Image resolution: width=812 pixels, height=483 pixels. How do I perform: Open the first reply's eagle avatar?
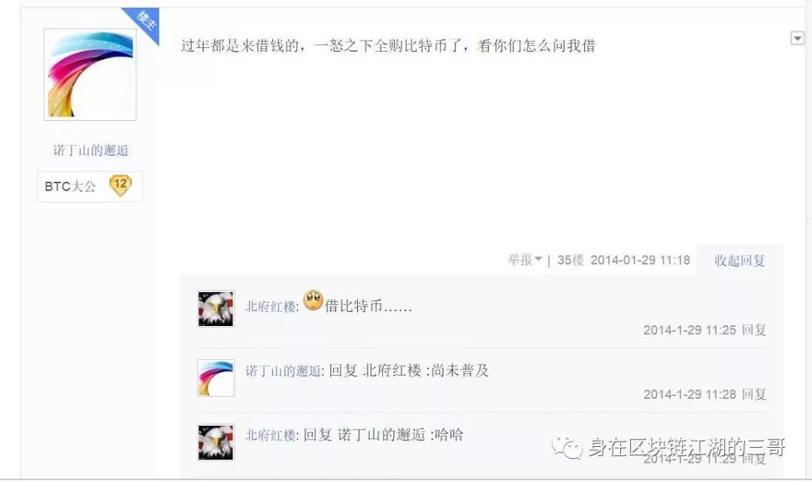[216, 309]
